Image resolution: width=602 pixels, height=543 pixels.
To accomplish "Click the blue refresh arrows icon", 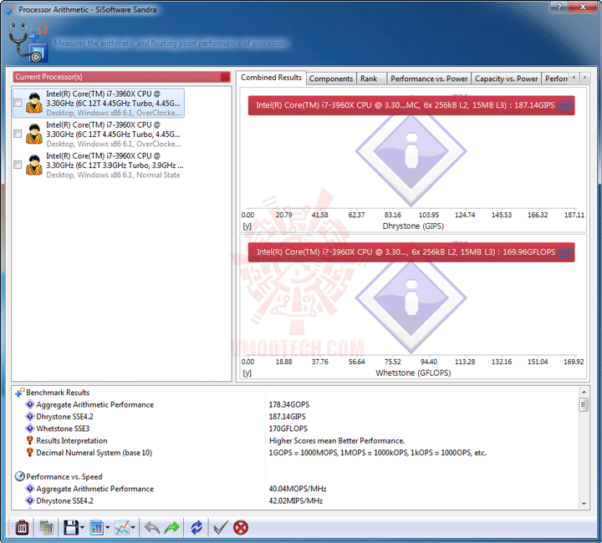I will (x=196, y=528).
